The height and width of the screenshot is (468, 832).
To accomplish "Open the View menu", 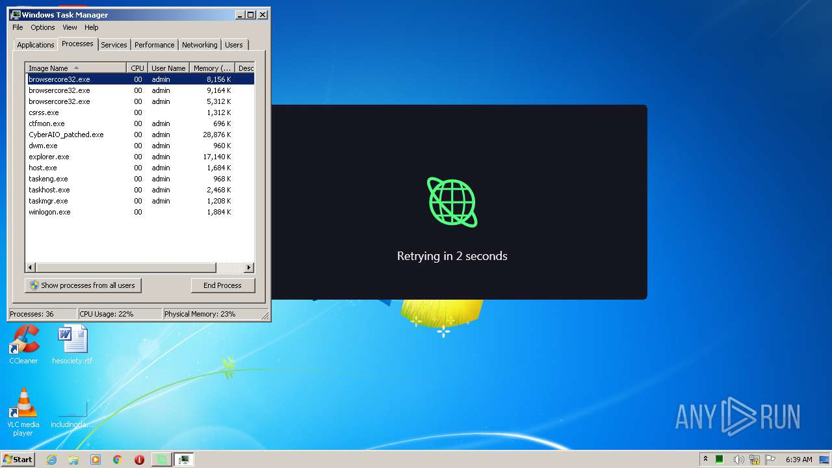I will (x=70, y=27).
